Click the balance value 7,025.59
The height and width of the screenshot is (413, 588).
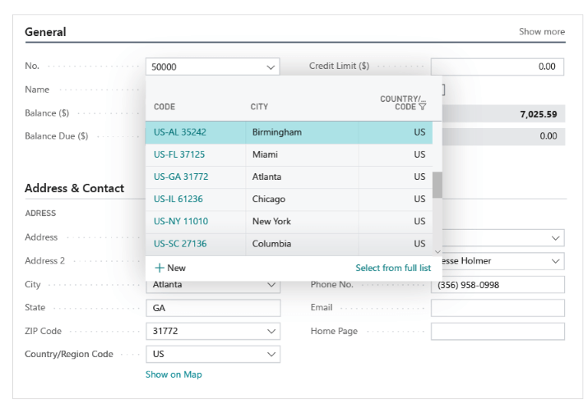pos(538,114)
